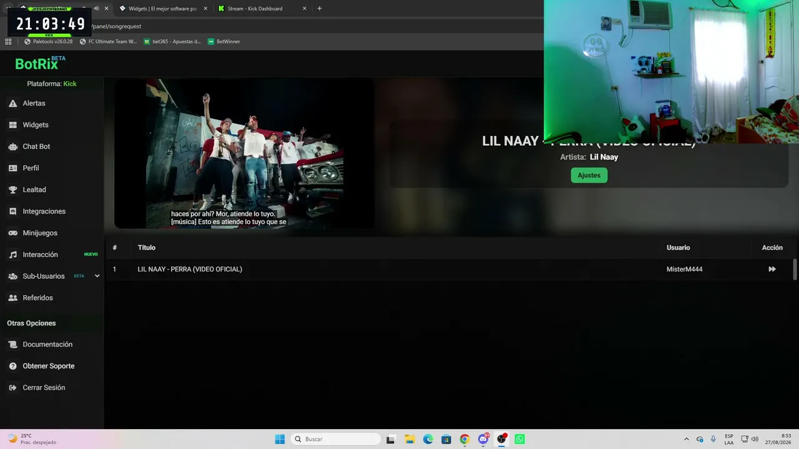Open the BetWinner bookmark

point(224,42)
